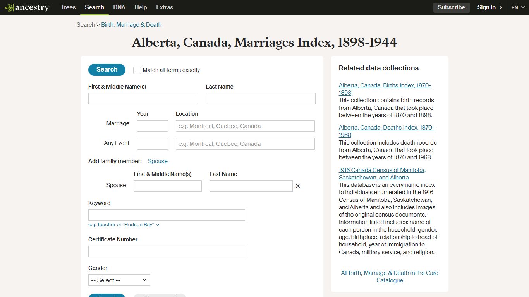Open the Gender select dropdown
Viewport: 529px width, 297px height.
coord(119,280)
